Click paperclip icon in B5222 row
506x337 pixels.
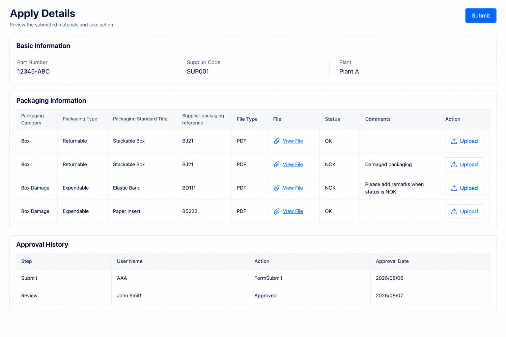(277, 211)
